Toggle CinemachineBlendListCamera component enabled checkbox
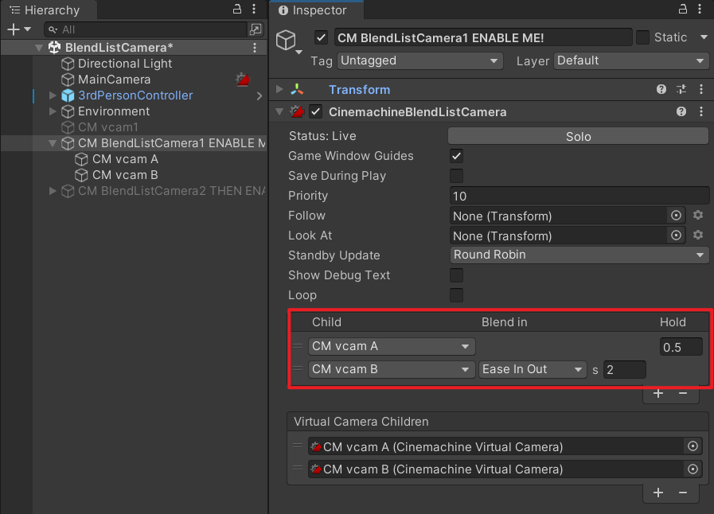This screenshot has height=514, width=714. point(315,111)
